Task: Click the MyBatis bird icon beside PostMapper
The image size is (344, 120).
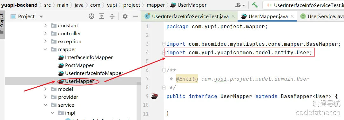Action: 61,65
